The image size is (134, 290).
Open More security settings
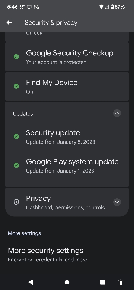(67, 254)
